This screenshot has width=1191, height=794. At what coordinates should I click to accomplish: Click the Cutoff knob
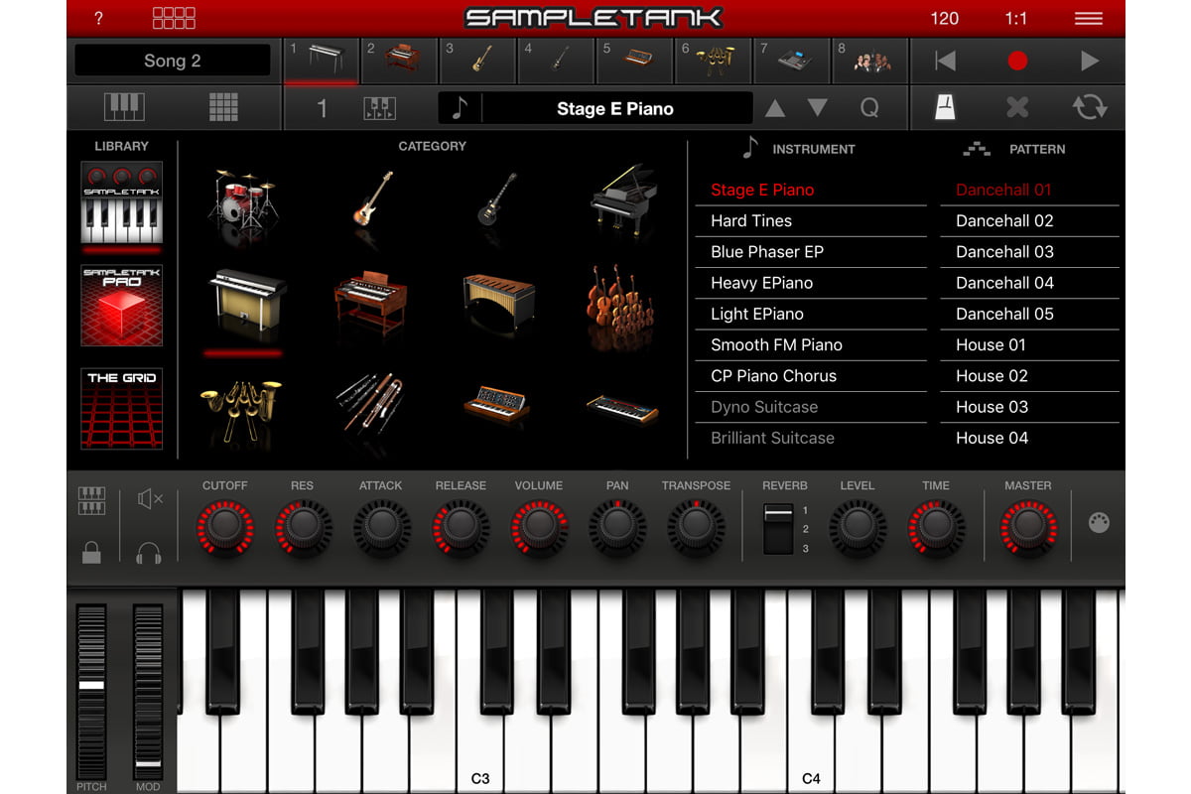pyautogui.click(x=225, y=527)
